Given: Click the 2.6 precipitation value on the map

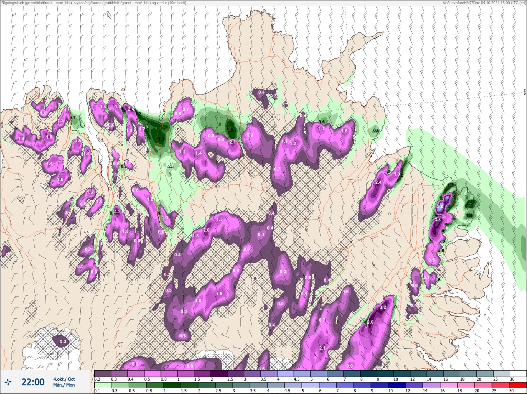Looking at the screenshot, I should 370,322.
